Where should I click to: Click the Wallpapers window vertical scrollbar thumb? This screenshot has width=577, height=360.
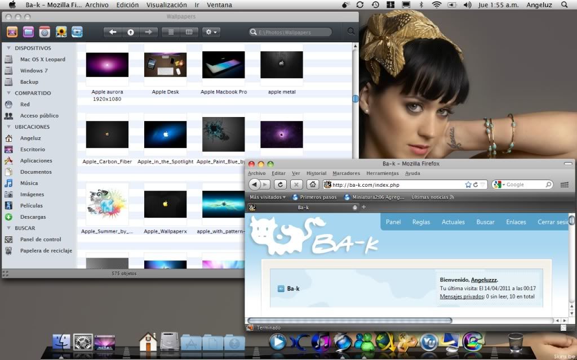point(355,98)
